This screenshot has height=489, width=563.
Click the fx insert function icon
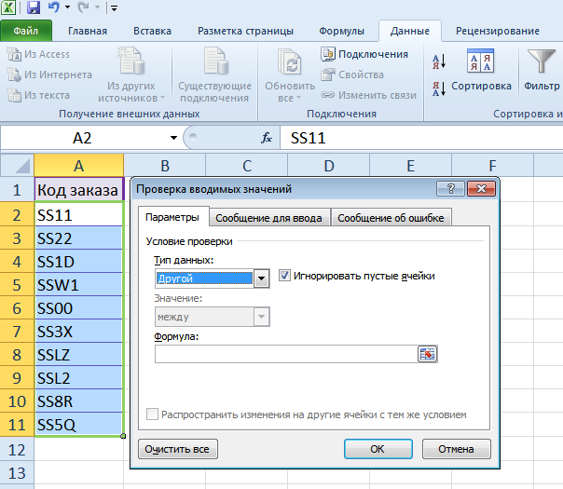pyautogui.click(x=267, y=138)
